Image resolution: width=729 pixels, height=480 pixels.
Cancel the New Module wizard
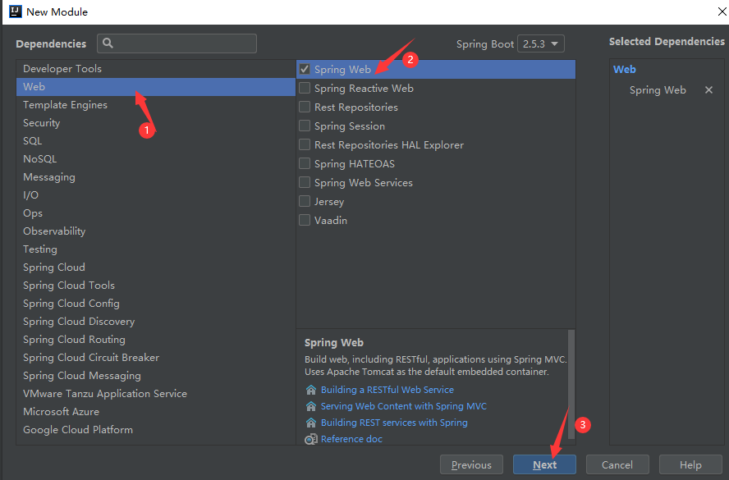617,464
